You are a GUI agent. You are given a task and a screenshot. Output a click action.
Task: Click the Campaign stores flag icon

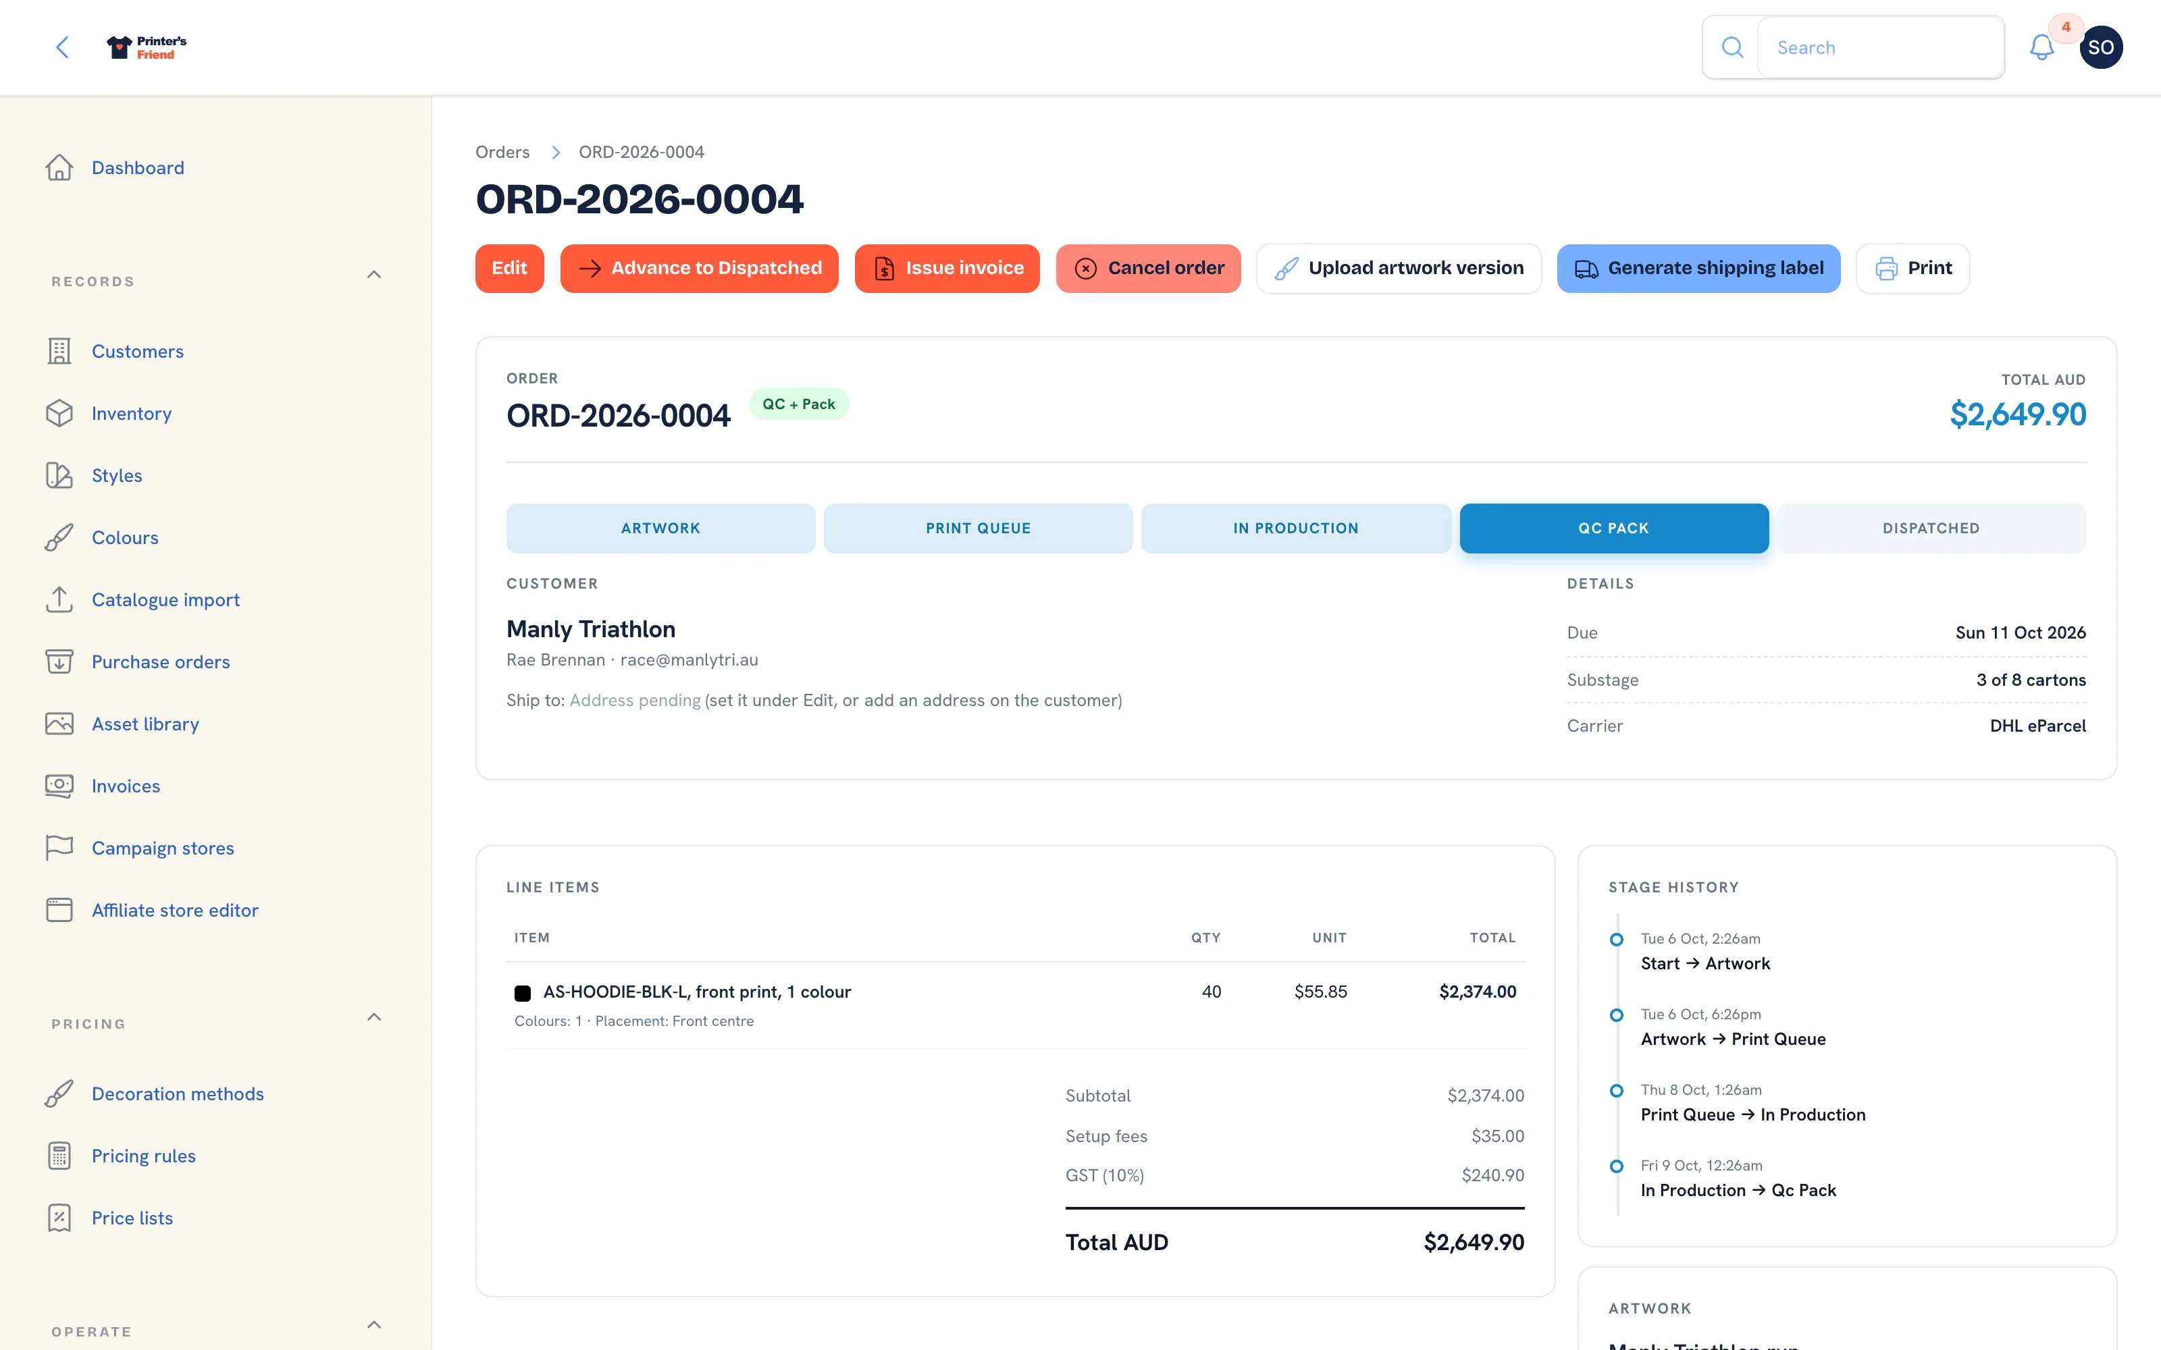tap(59, 848)
